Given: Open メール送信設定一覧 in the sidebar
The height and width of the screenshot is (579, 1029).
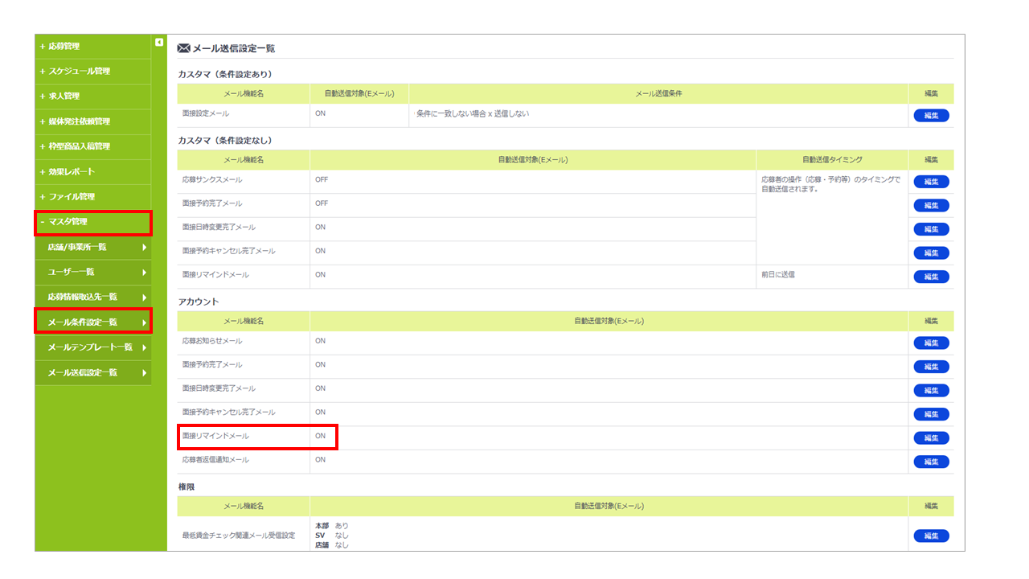Looking at the screenshot, I should (x=92, y=372).
